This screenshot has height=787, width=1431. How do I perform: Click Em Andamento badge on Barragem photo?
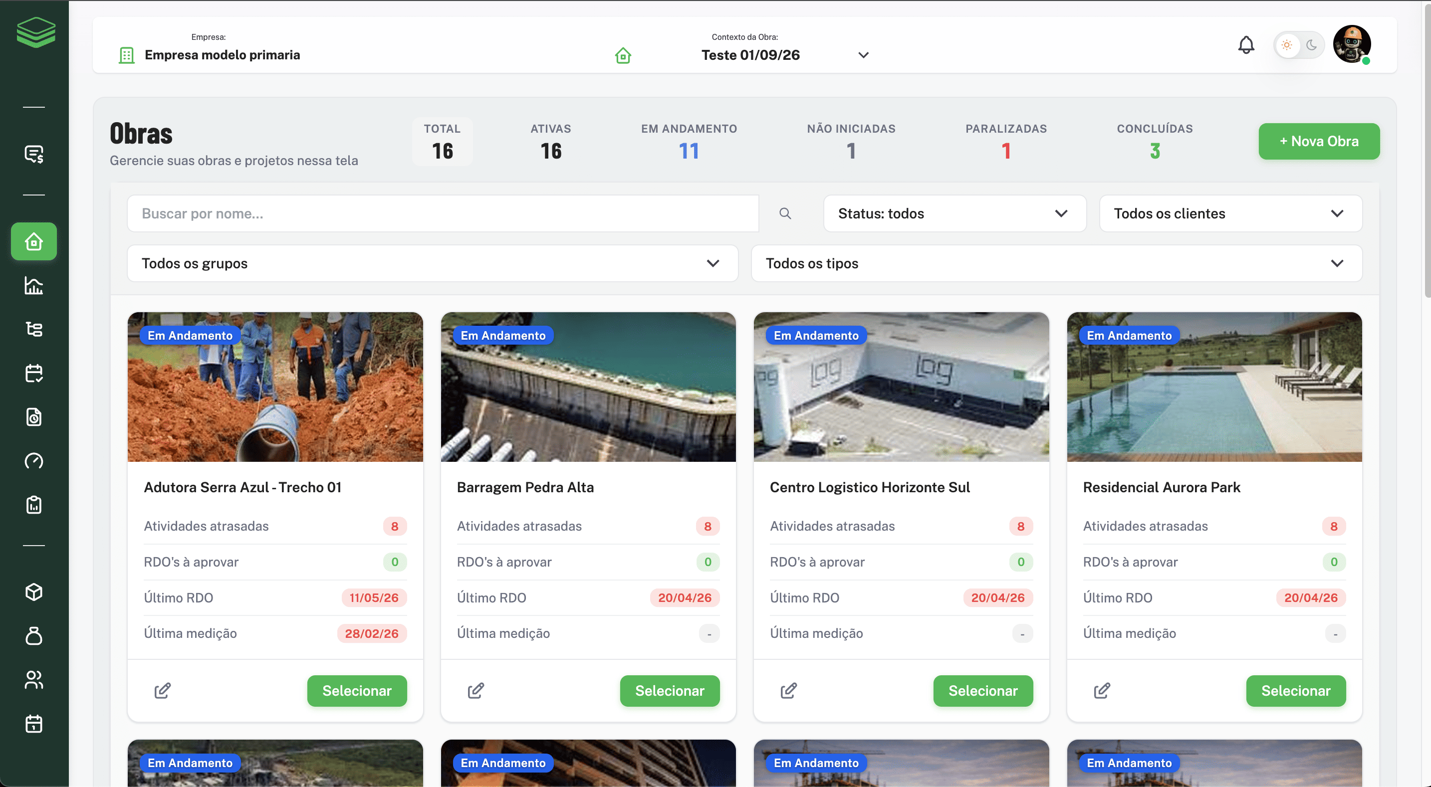point(503,336)
